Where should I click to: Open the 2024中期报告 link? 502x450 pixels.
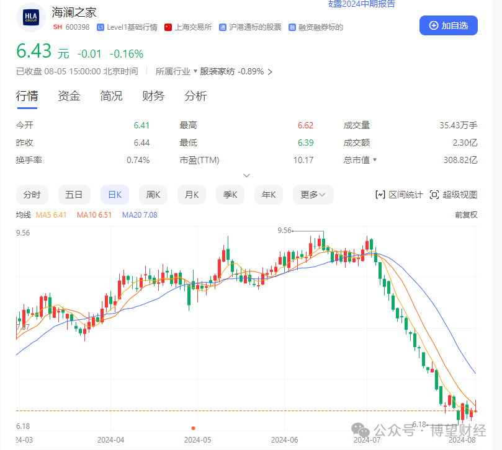362,4
